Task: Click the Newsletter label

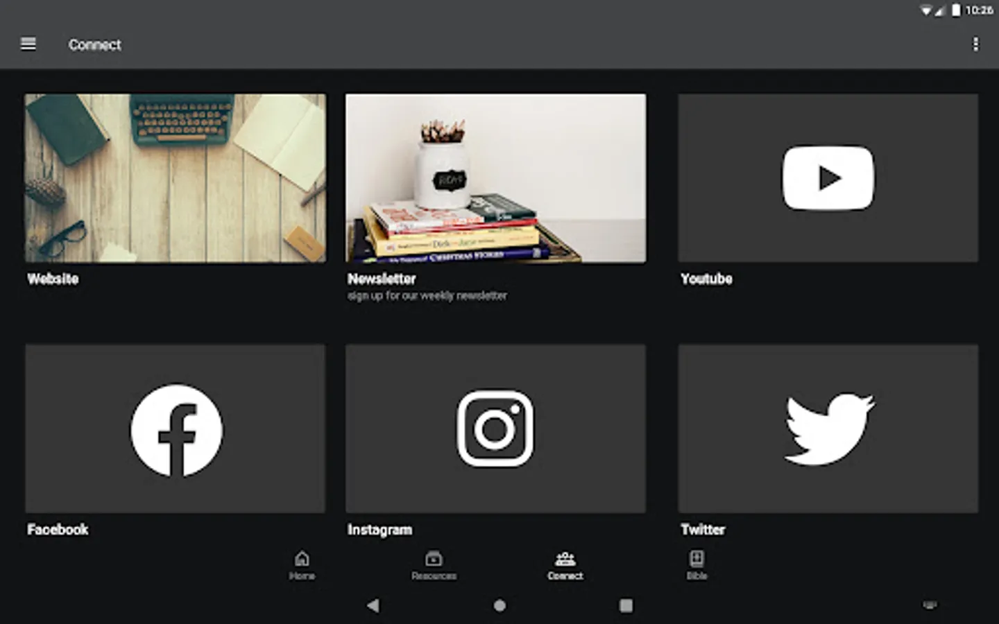Action: 382,279
